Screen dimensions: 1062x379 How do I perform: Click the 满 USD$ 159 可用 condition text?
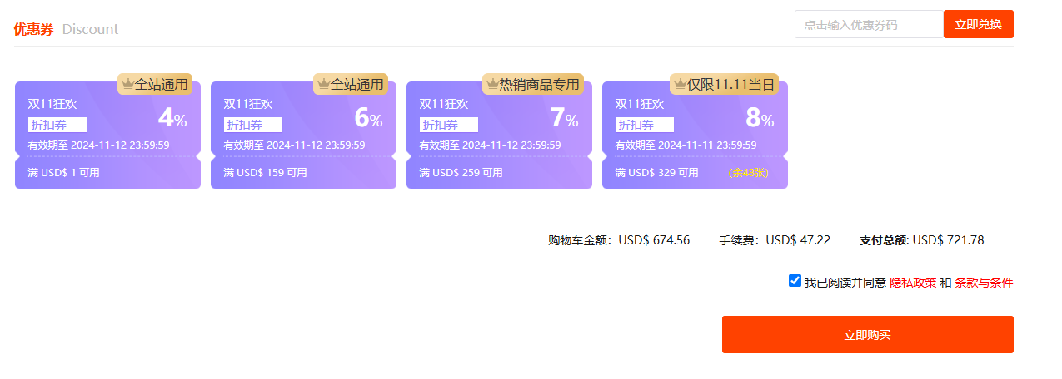(265, 173)
